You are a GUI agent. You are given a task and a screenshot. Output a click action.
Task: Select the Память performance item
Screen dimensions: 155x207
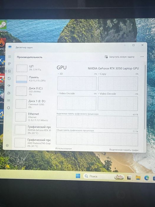33,79
